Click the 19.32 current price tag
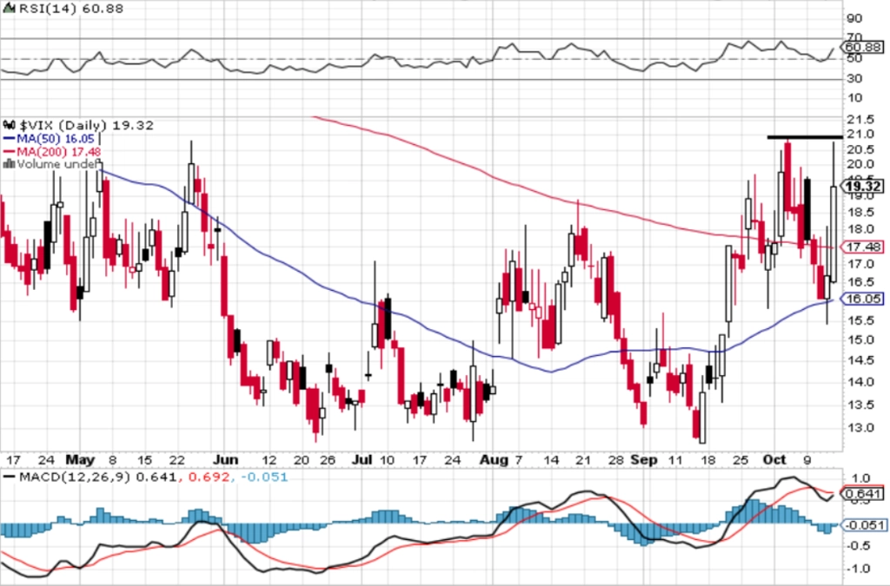 pyautogui.click(x=863, y=187)
